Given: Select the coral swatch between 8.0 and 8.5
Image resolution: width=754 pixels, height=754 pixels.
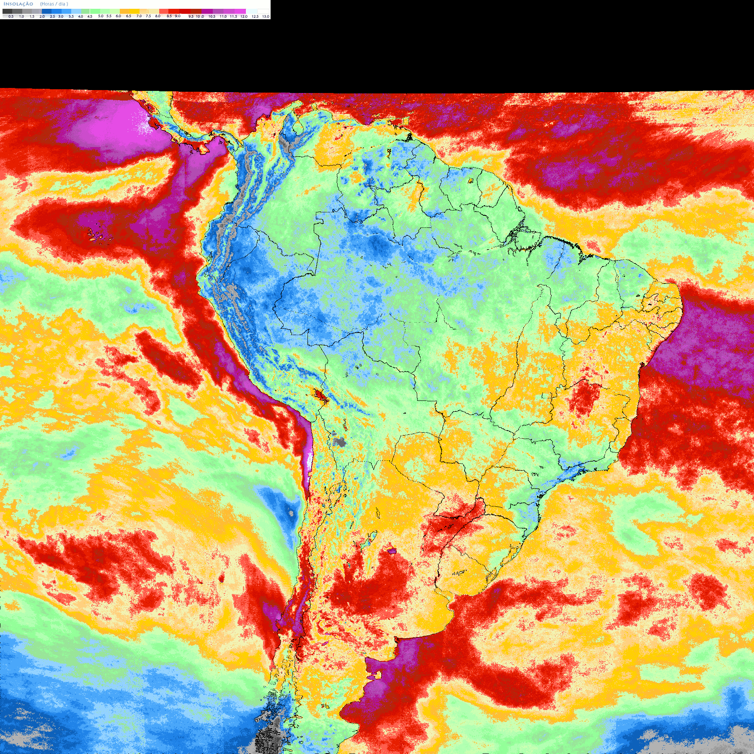Looking at the screenshot, I should (164, 11).
